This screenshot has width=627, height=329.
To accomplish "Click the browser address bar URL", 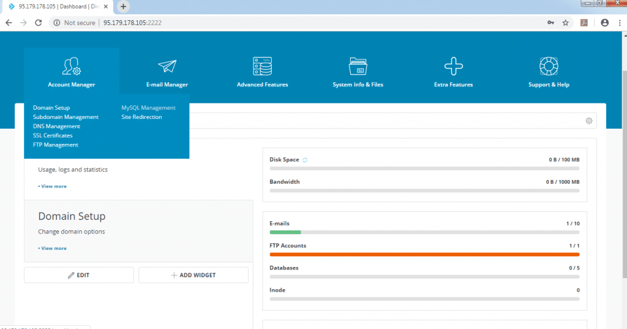I will (132, 23).
